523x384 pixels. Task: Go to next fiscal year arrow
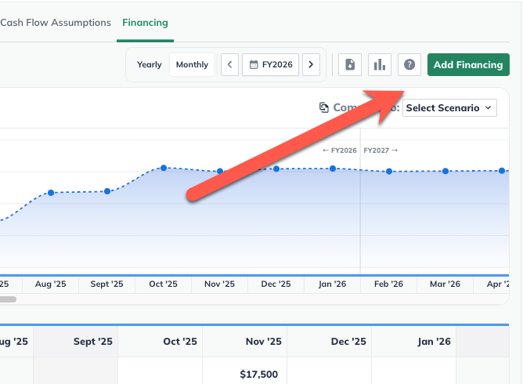(311, 64)
